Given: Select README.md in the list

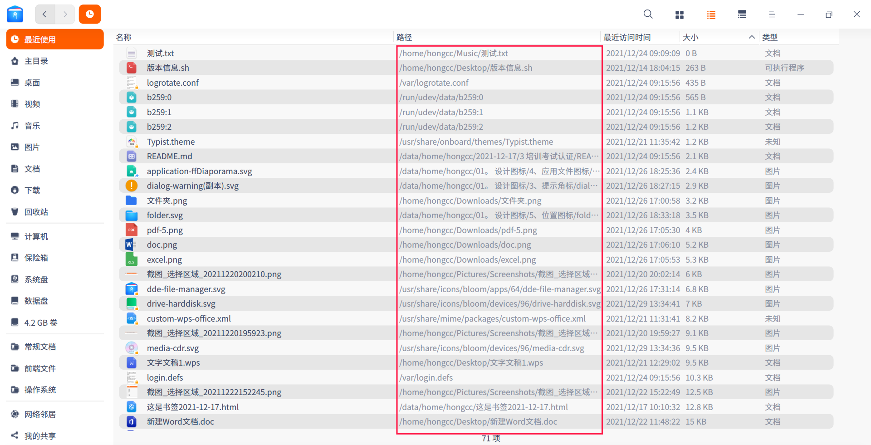Looking at the screenshot, I should (476, 156).
